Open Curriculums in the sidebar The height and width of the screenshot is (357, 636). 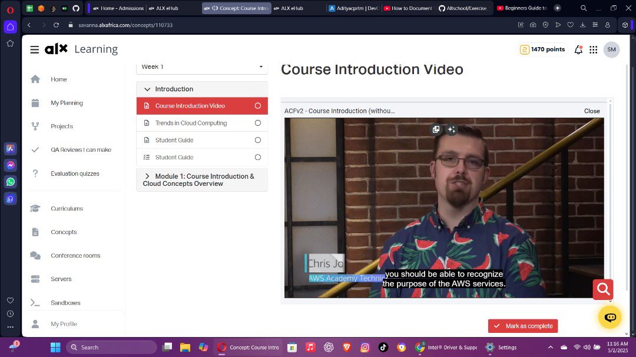[x=67, y=209]
